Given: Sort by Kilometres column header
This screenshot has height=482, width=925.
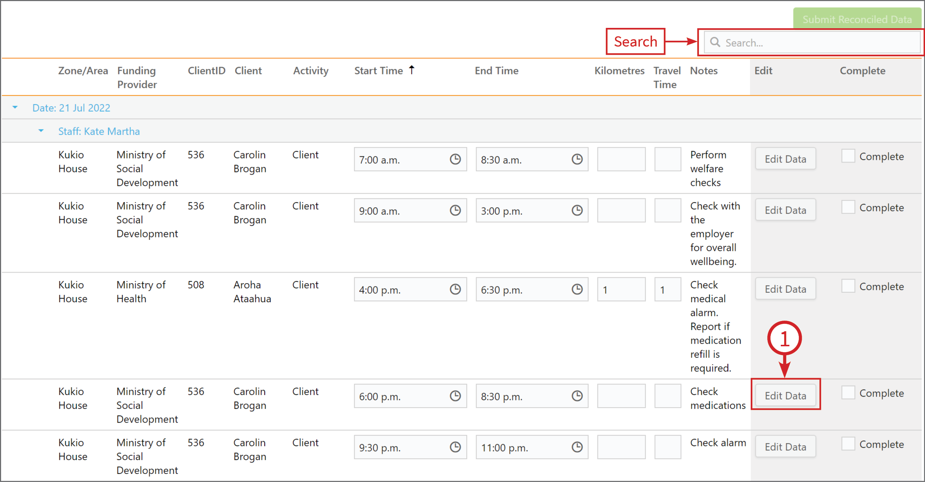Looking at the screenshot, I should (x=619, y=70).
